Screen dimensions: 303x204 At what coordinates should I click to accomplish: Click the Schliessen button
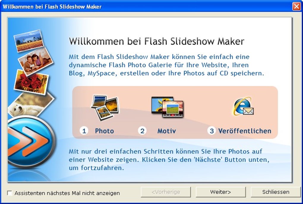click(x=276, y=192)
